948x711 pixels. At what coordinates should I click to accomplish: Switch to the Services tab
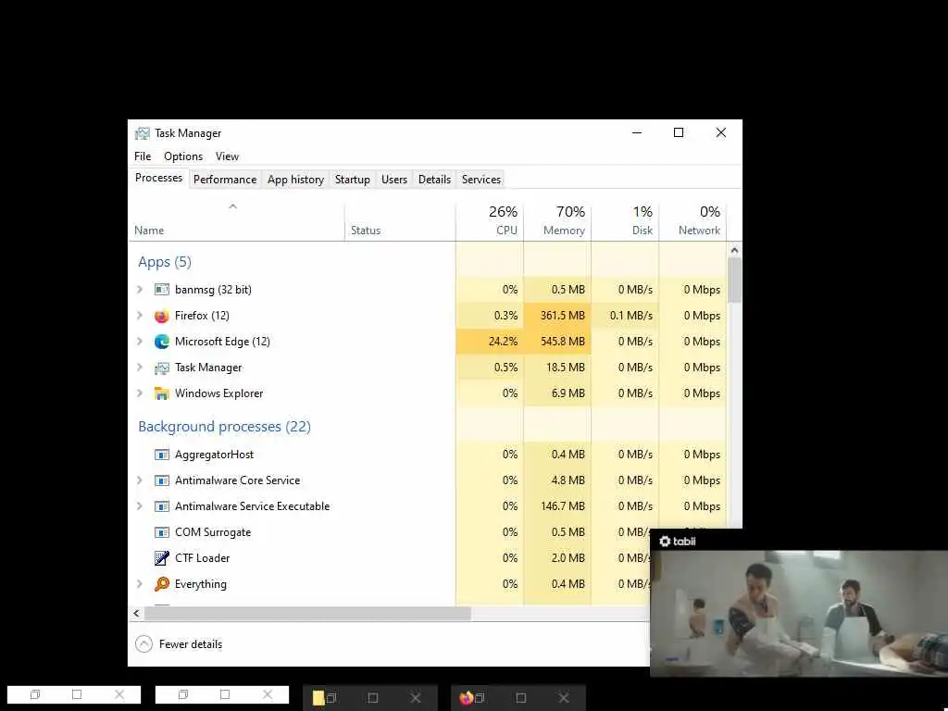click(481, 180)
